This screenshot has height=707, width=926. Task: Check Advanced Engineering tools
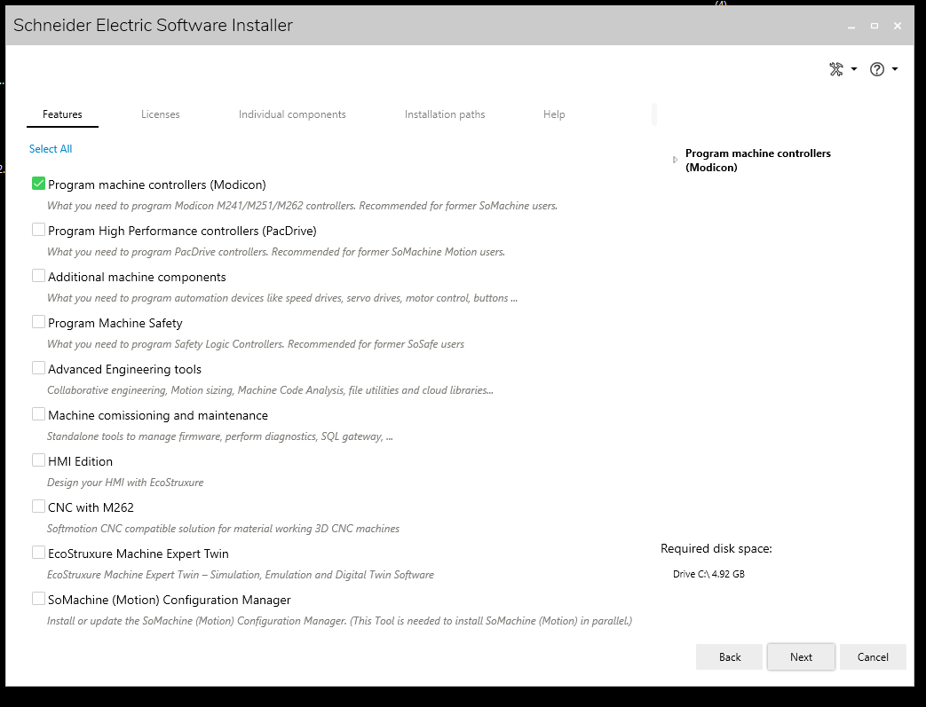coord(38,367)
